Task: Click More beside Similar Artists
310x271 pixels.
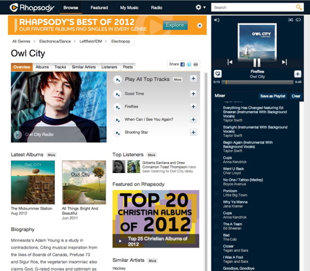Action: (x=153, y=261)
